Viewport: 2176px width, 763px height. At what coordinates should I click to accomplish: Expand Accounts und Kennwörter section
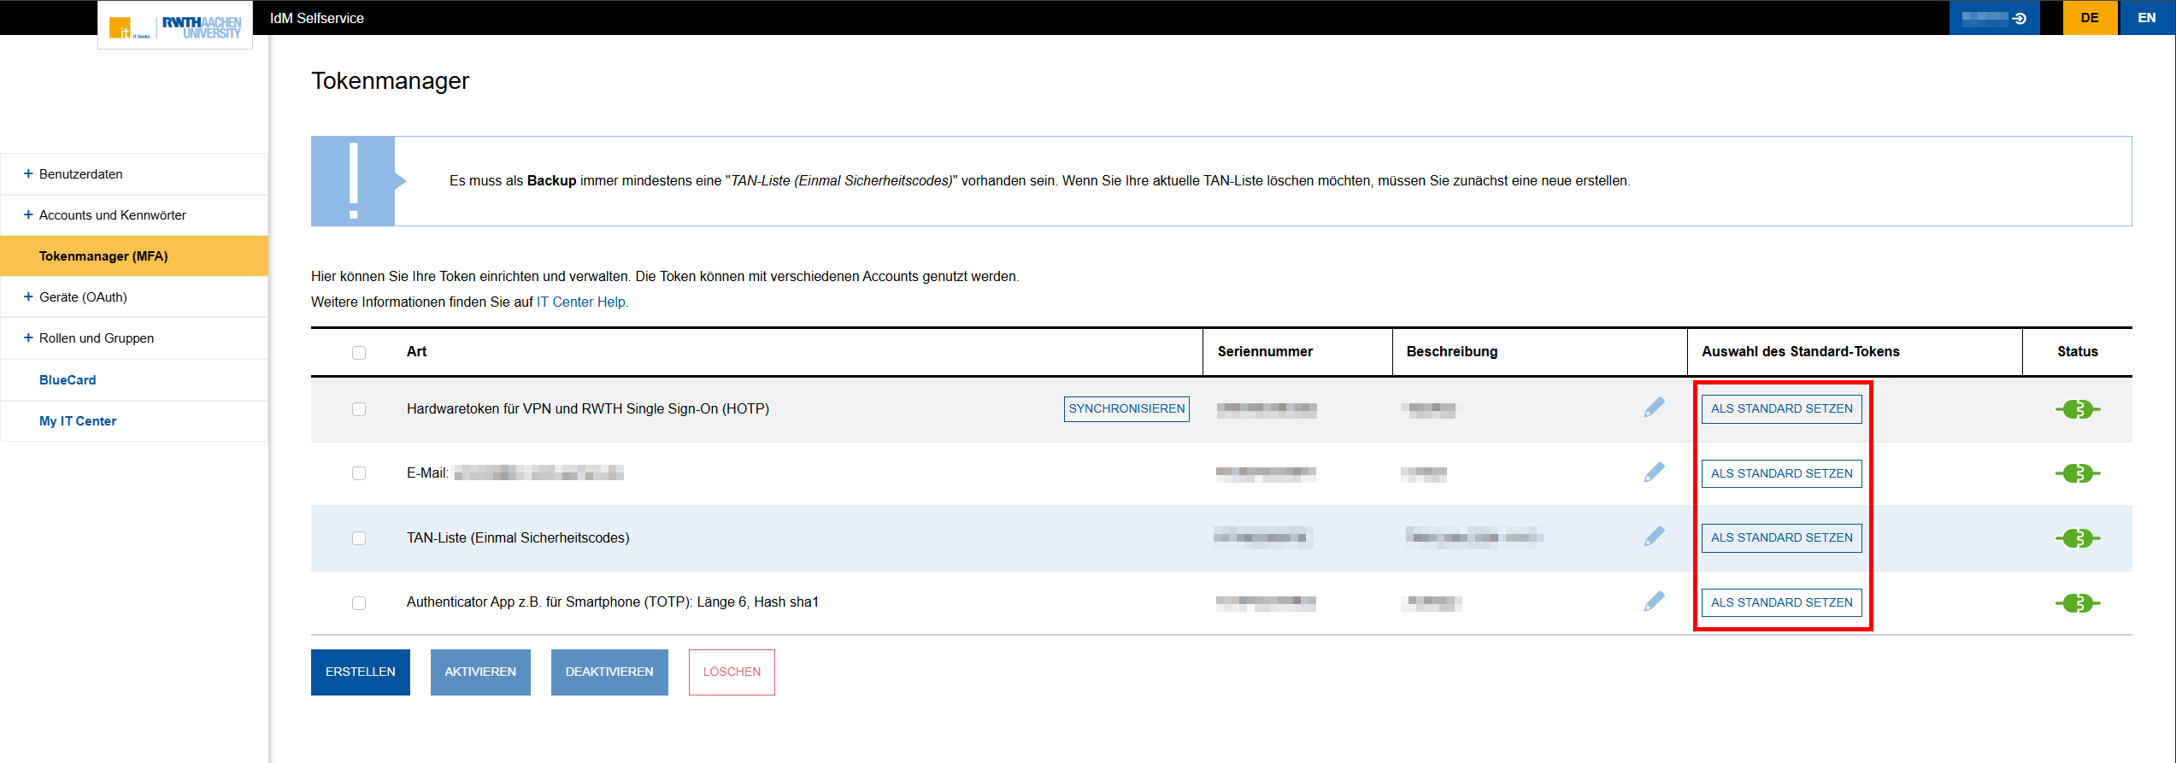[112, 215]
